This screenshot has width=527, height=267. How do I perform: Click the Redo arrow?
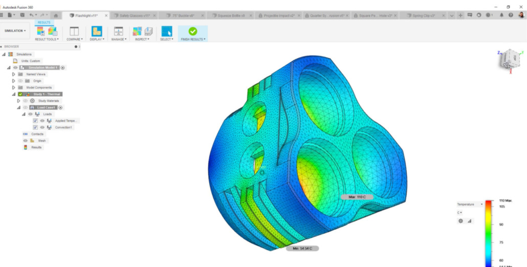[43, 15]
